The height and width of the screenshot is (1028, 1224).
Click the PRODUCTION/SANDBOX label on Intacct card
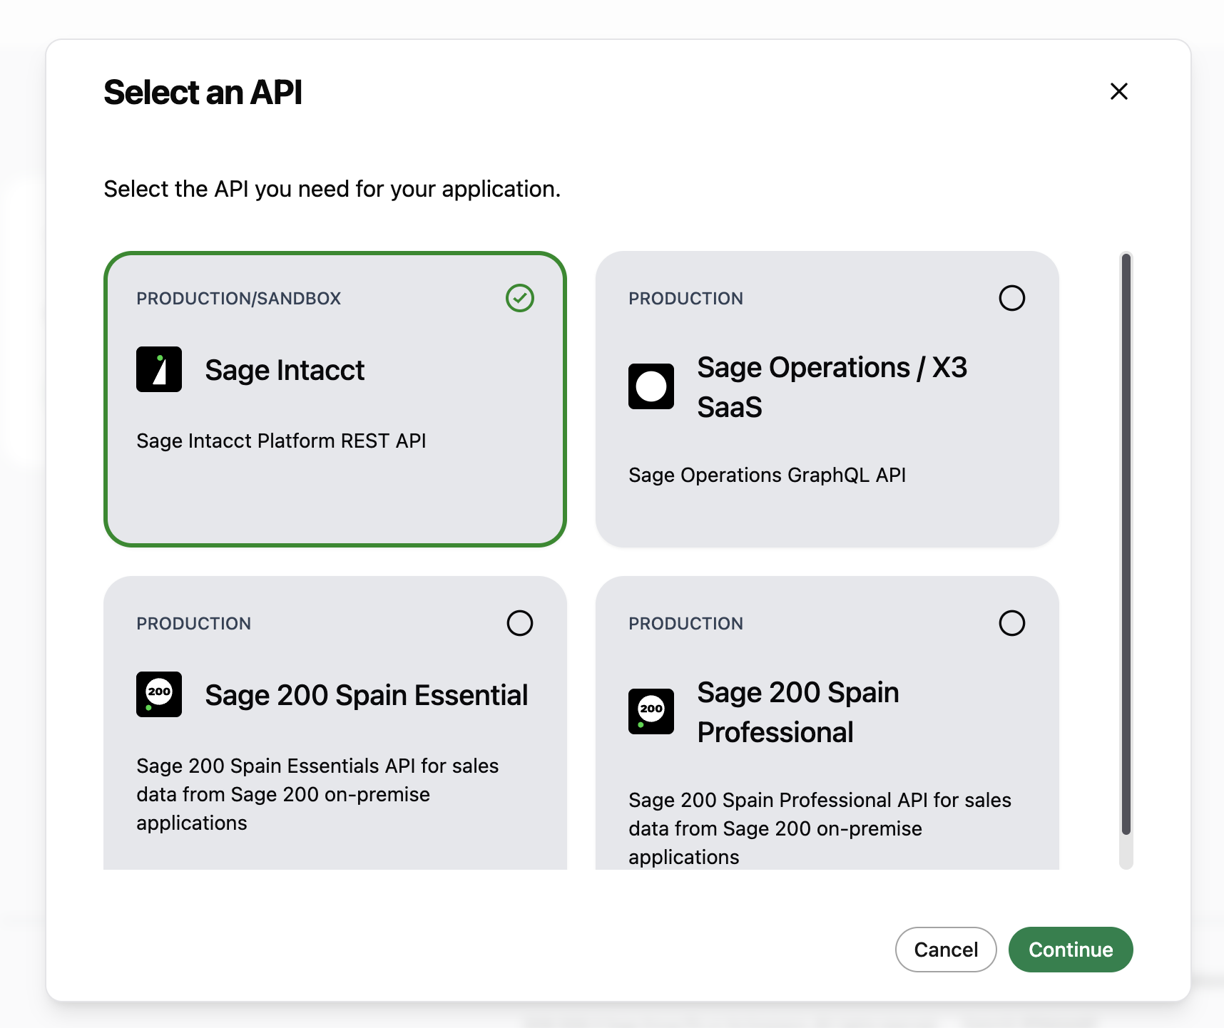[x=239, y=298]
